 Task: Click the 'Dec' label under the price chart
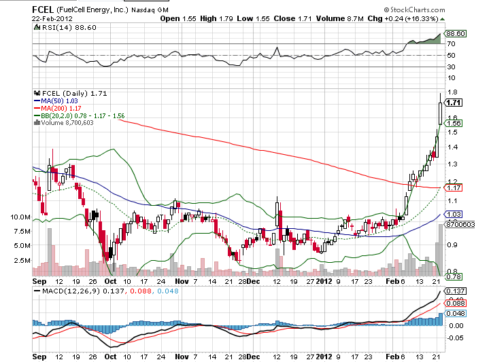click(x=253, y=281)
